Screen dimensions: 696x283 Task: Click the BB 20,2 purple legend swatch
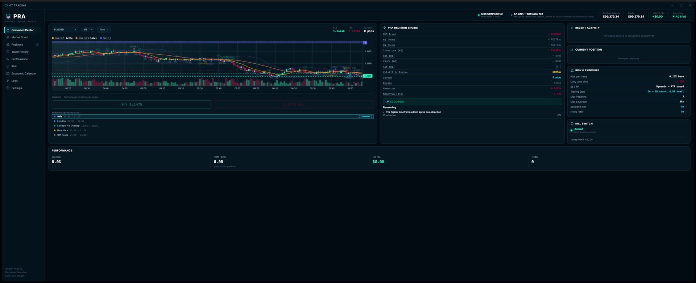(x=101, y=38)
